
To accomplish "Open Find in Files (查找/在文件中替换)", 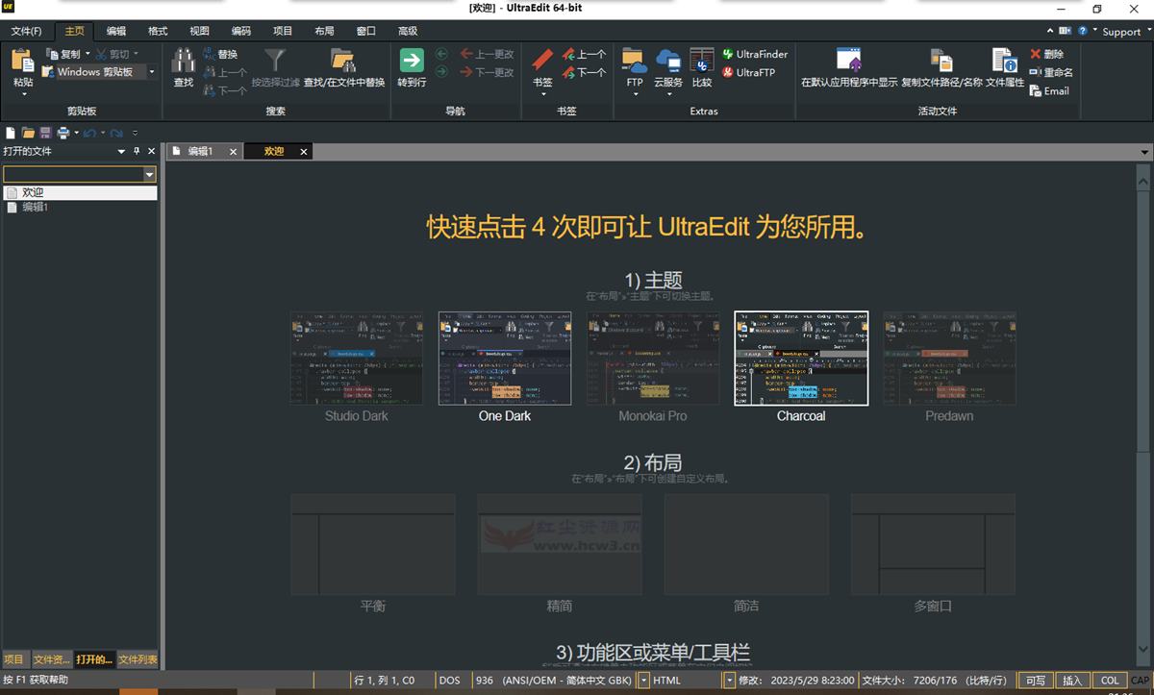I will tap(343, 62).
